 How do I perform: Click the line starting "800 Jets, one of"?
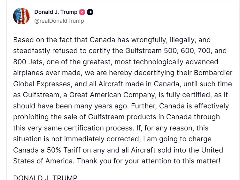(116, 62)
